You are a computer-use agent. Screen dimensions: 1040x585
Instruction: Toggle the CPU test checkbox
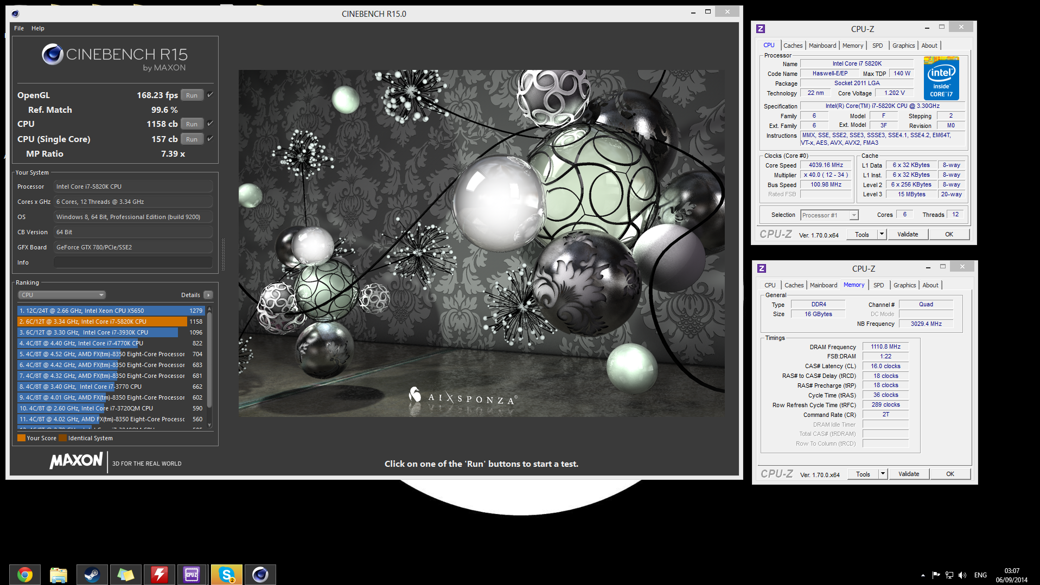click(x=210, y=124)
